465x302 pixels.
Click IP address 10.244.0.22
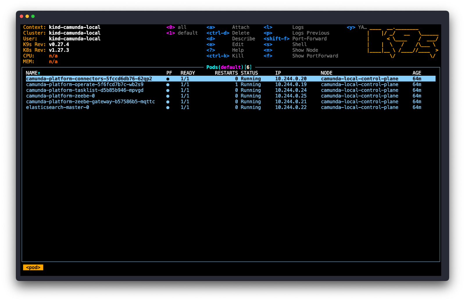point(291,107)
